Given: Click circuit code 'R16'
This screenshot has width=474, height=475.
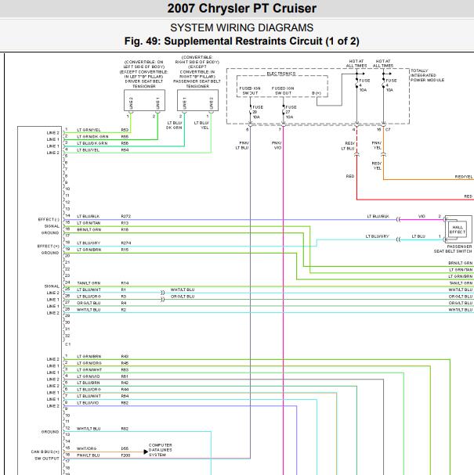Looking at the screenshot, I should point(125,229).
